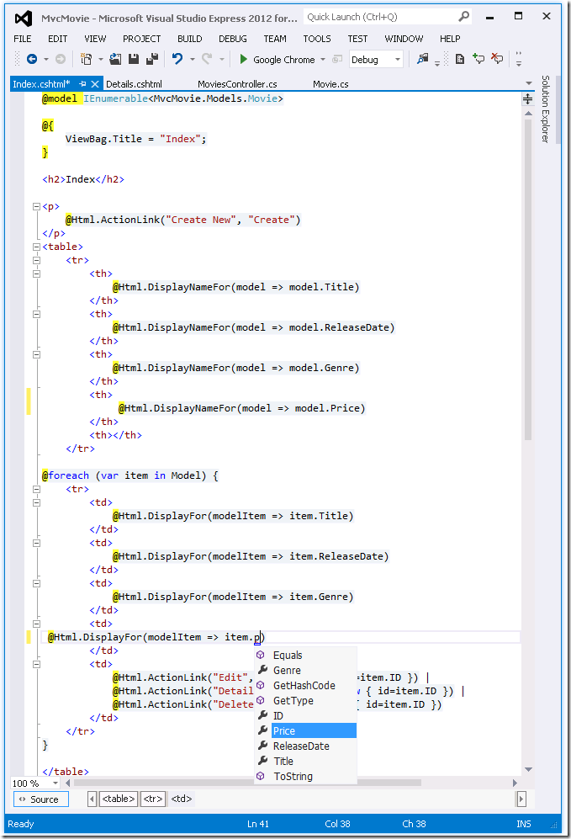Click the Quick Launch search magnifier icon
The height and width of the screenshot is (839, 571).
pos(464,17)
